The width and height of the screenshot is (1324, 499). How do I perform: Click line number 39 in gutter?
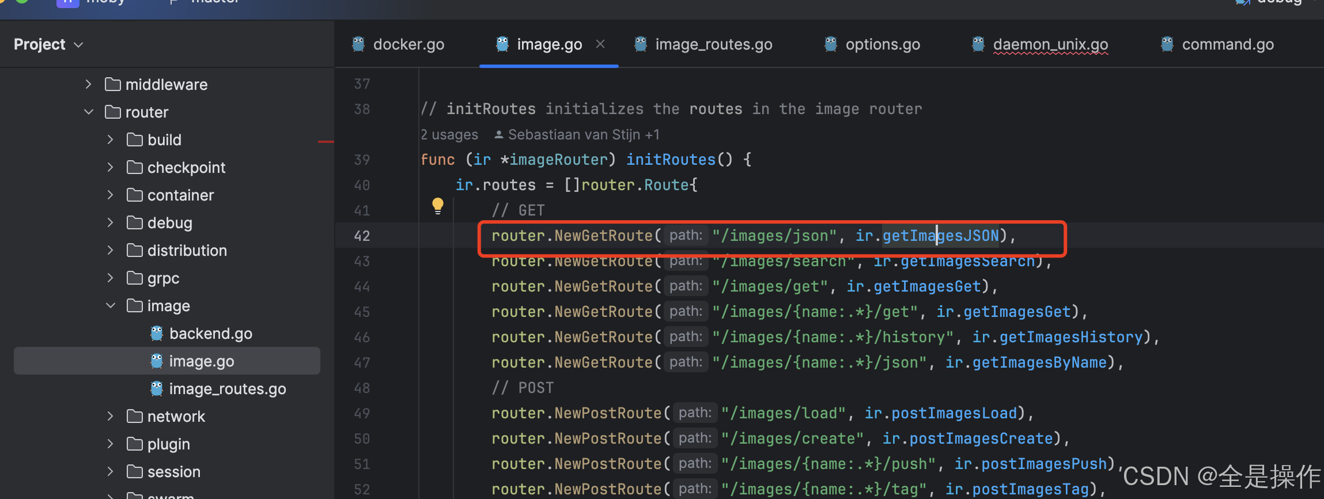click(362, 160)
